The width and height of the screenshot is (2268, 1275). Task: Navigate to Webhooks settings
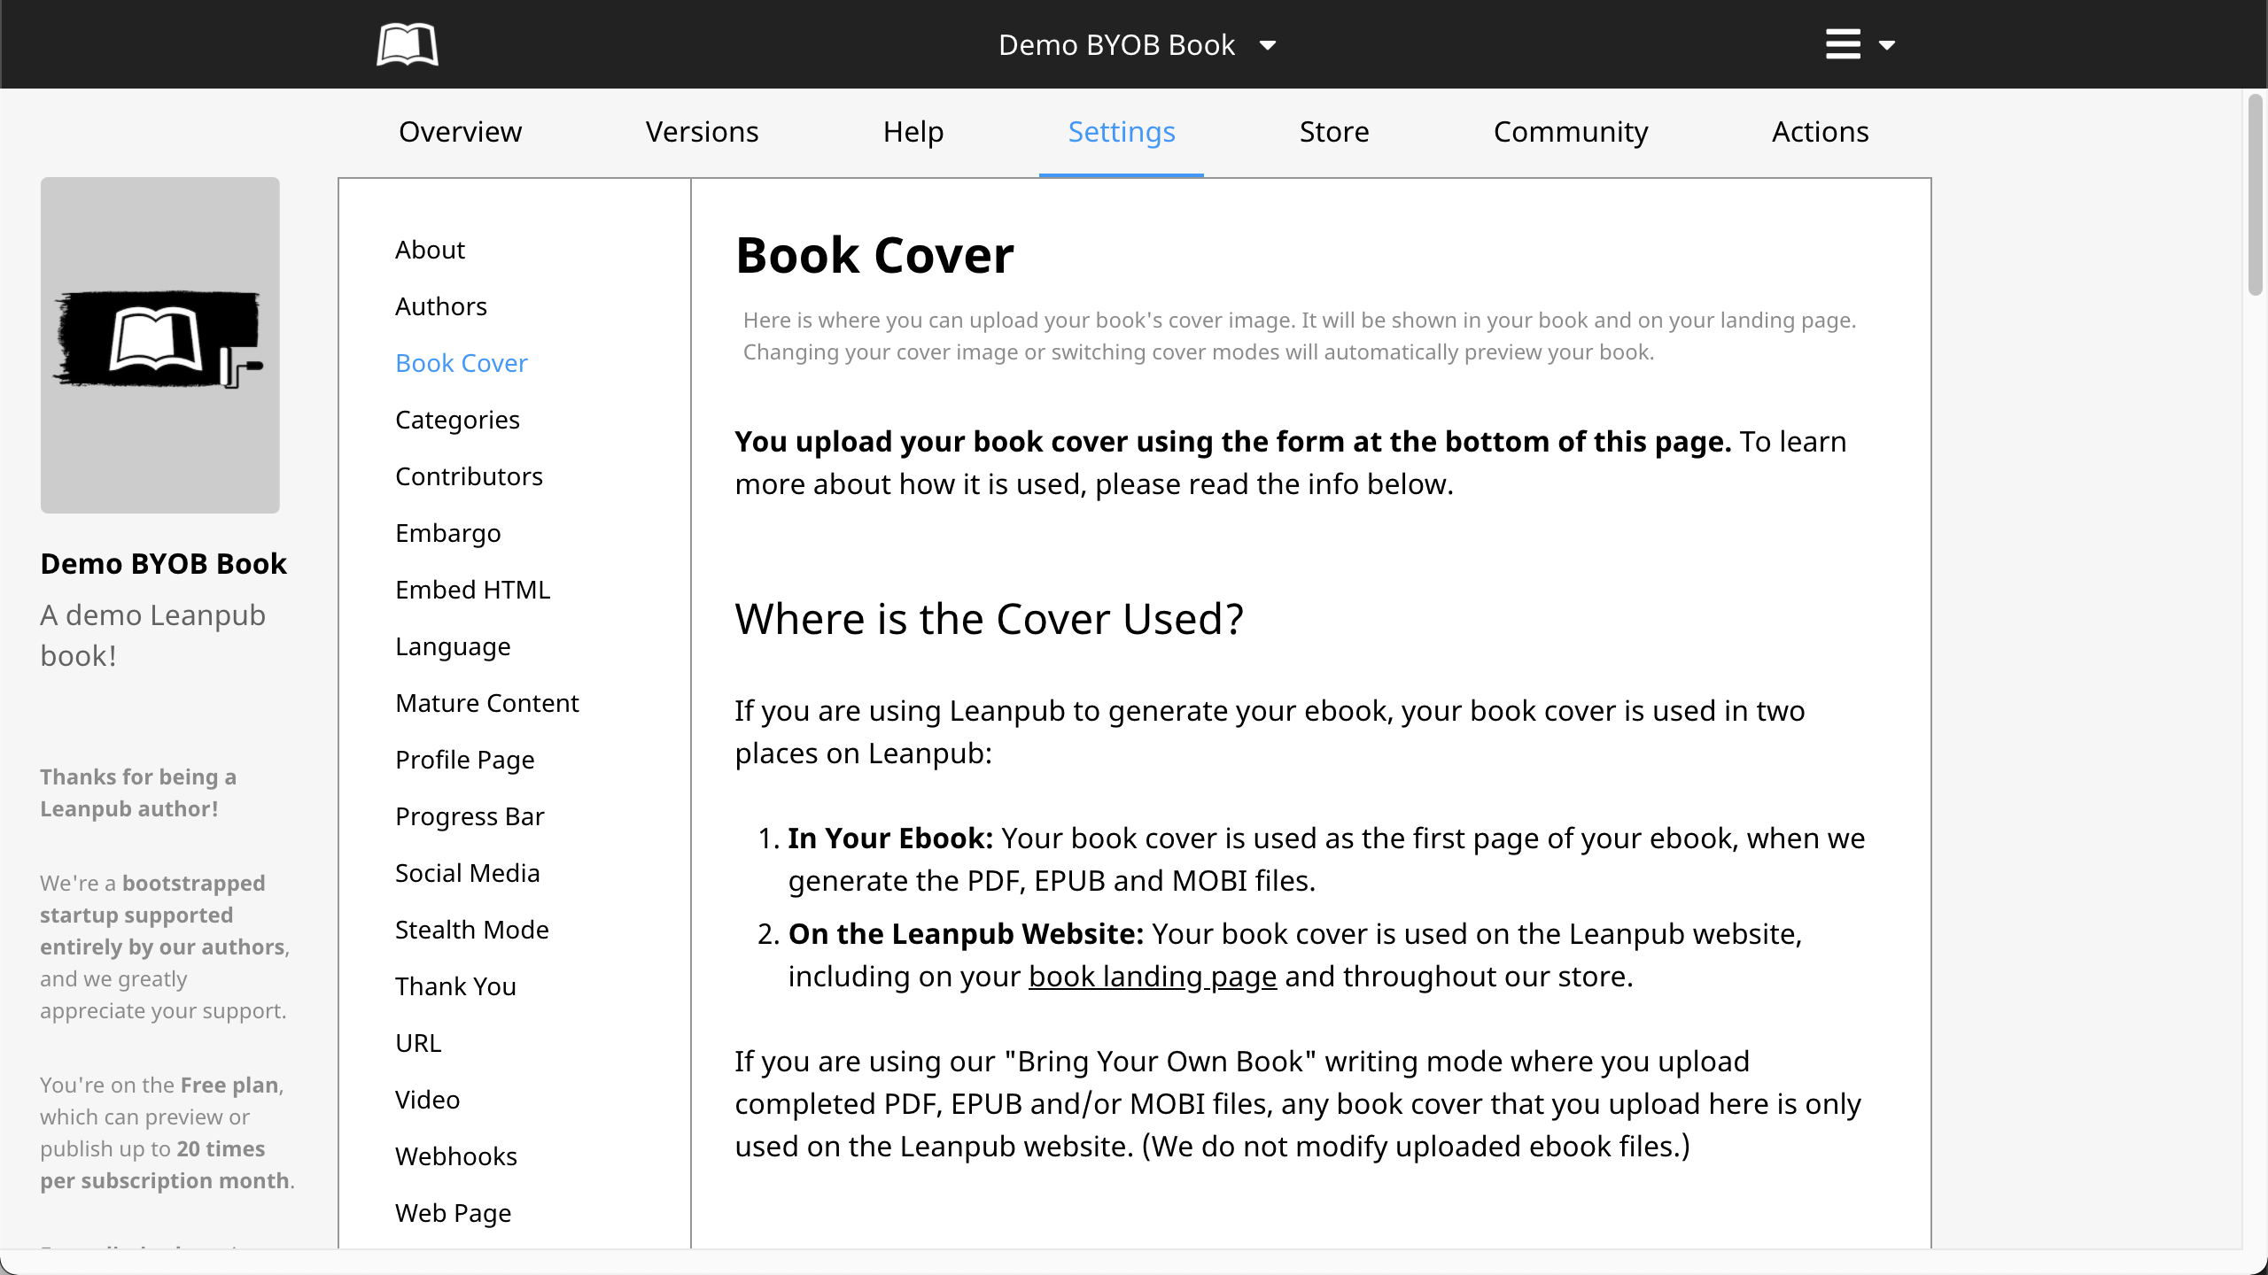455,1156
